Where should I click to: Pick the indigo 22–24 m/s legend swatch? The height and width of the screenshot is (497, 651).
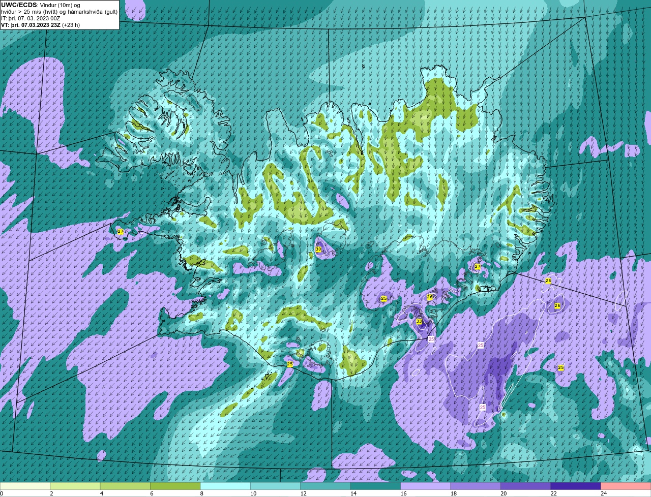[576, 486]
